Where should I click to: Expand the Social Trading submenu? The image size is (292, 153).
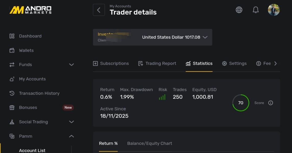[x=71, y=122]
